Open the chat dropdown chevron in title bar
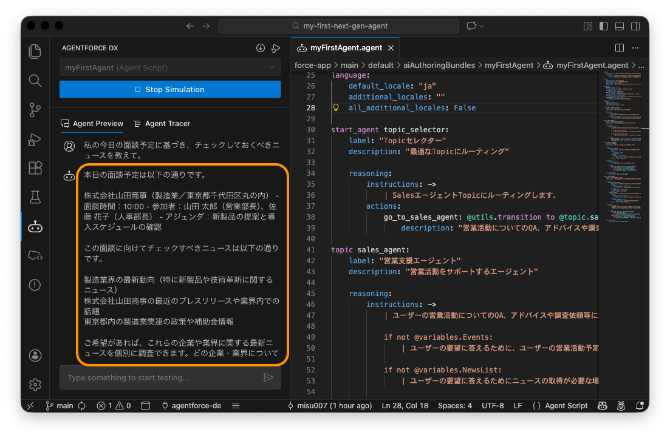670x438 pixels. coord(482,26)
